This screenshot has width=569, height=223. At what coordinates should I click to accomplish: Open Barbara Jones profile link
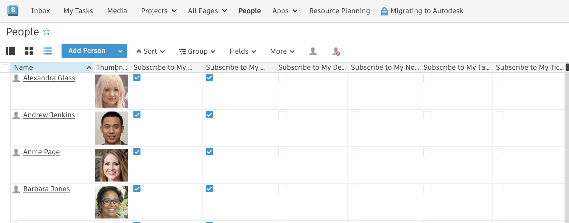coord(46,189)
